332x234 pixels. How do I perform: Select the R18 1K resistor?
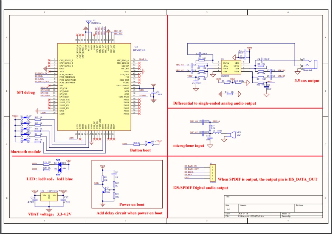[x=137, y=145]
